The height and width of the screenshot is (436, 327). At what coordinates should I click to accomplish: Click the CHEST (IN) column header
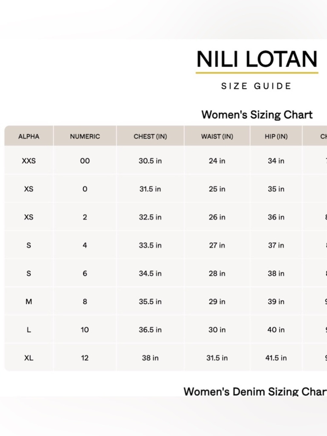150,136
